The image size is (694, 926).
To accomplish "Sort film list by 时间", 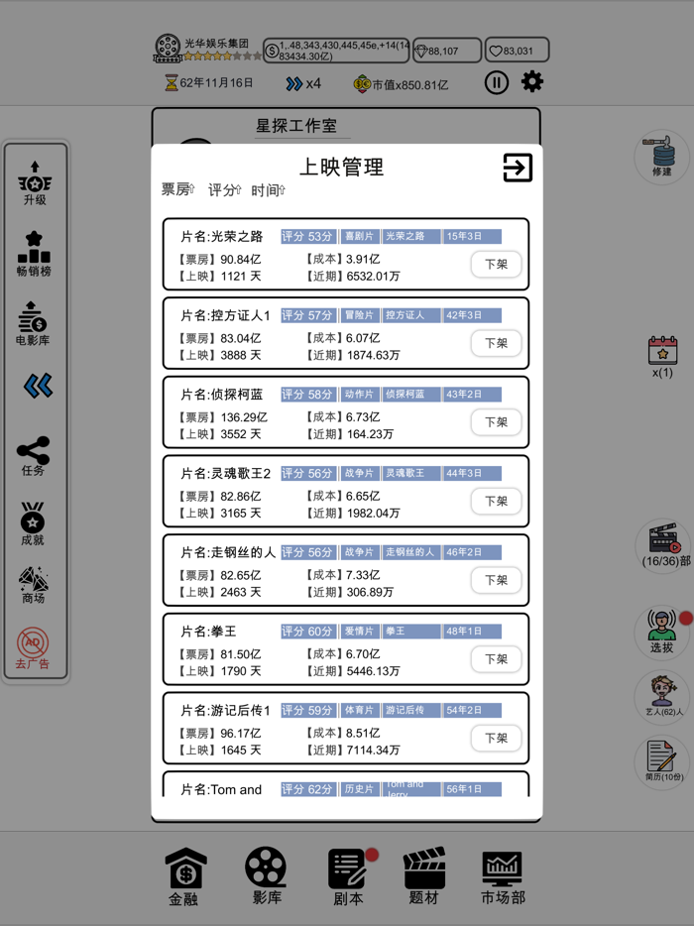I will (268, 190).
